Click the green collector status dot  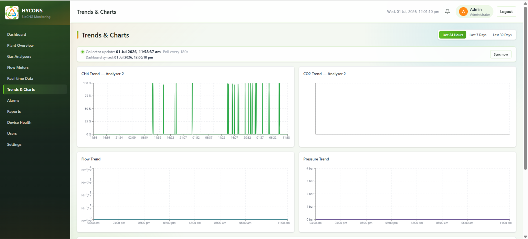point(83,52)
